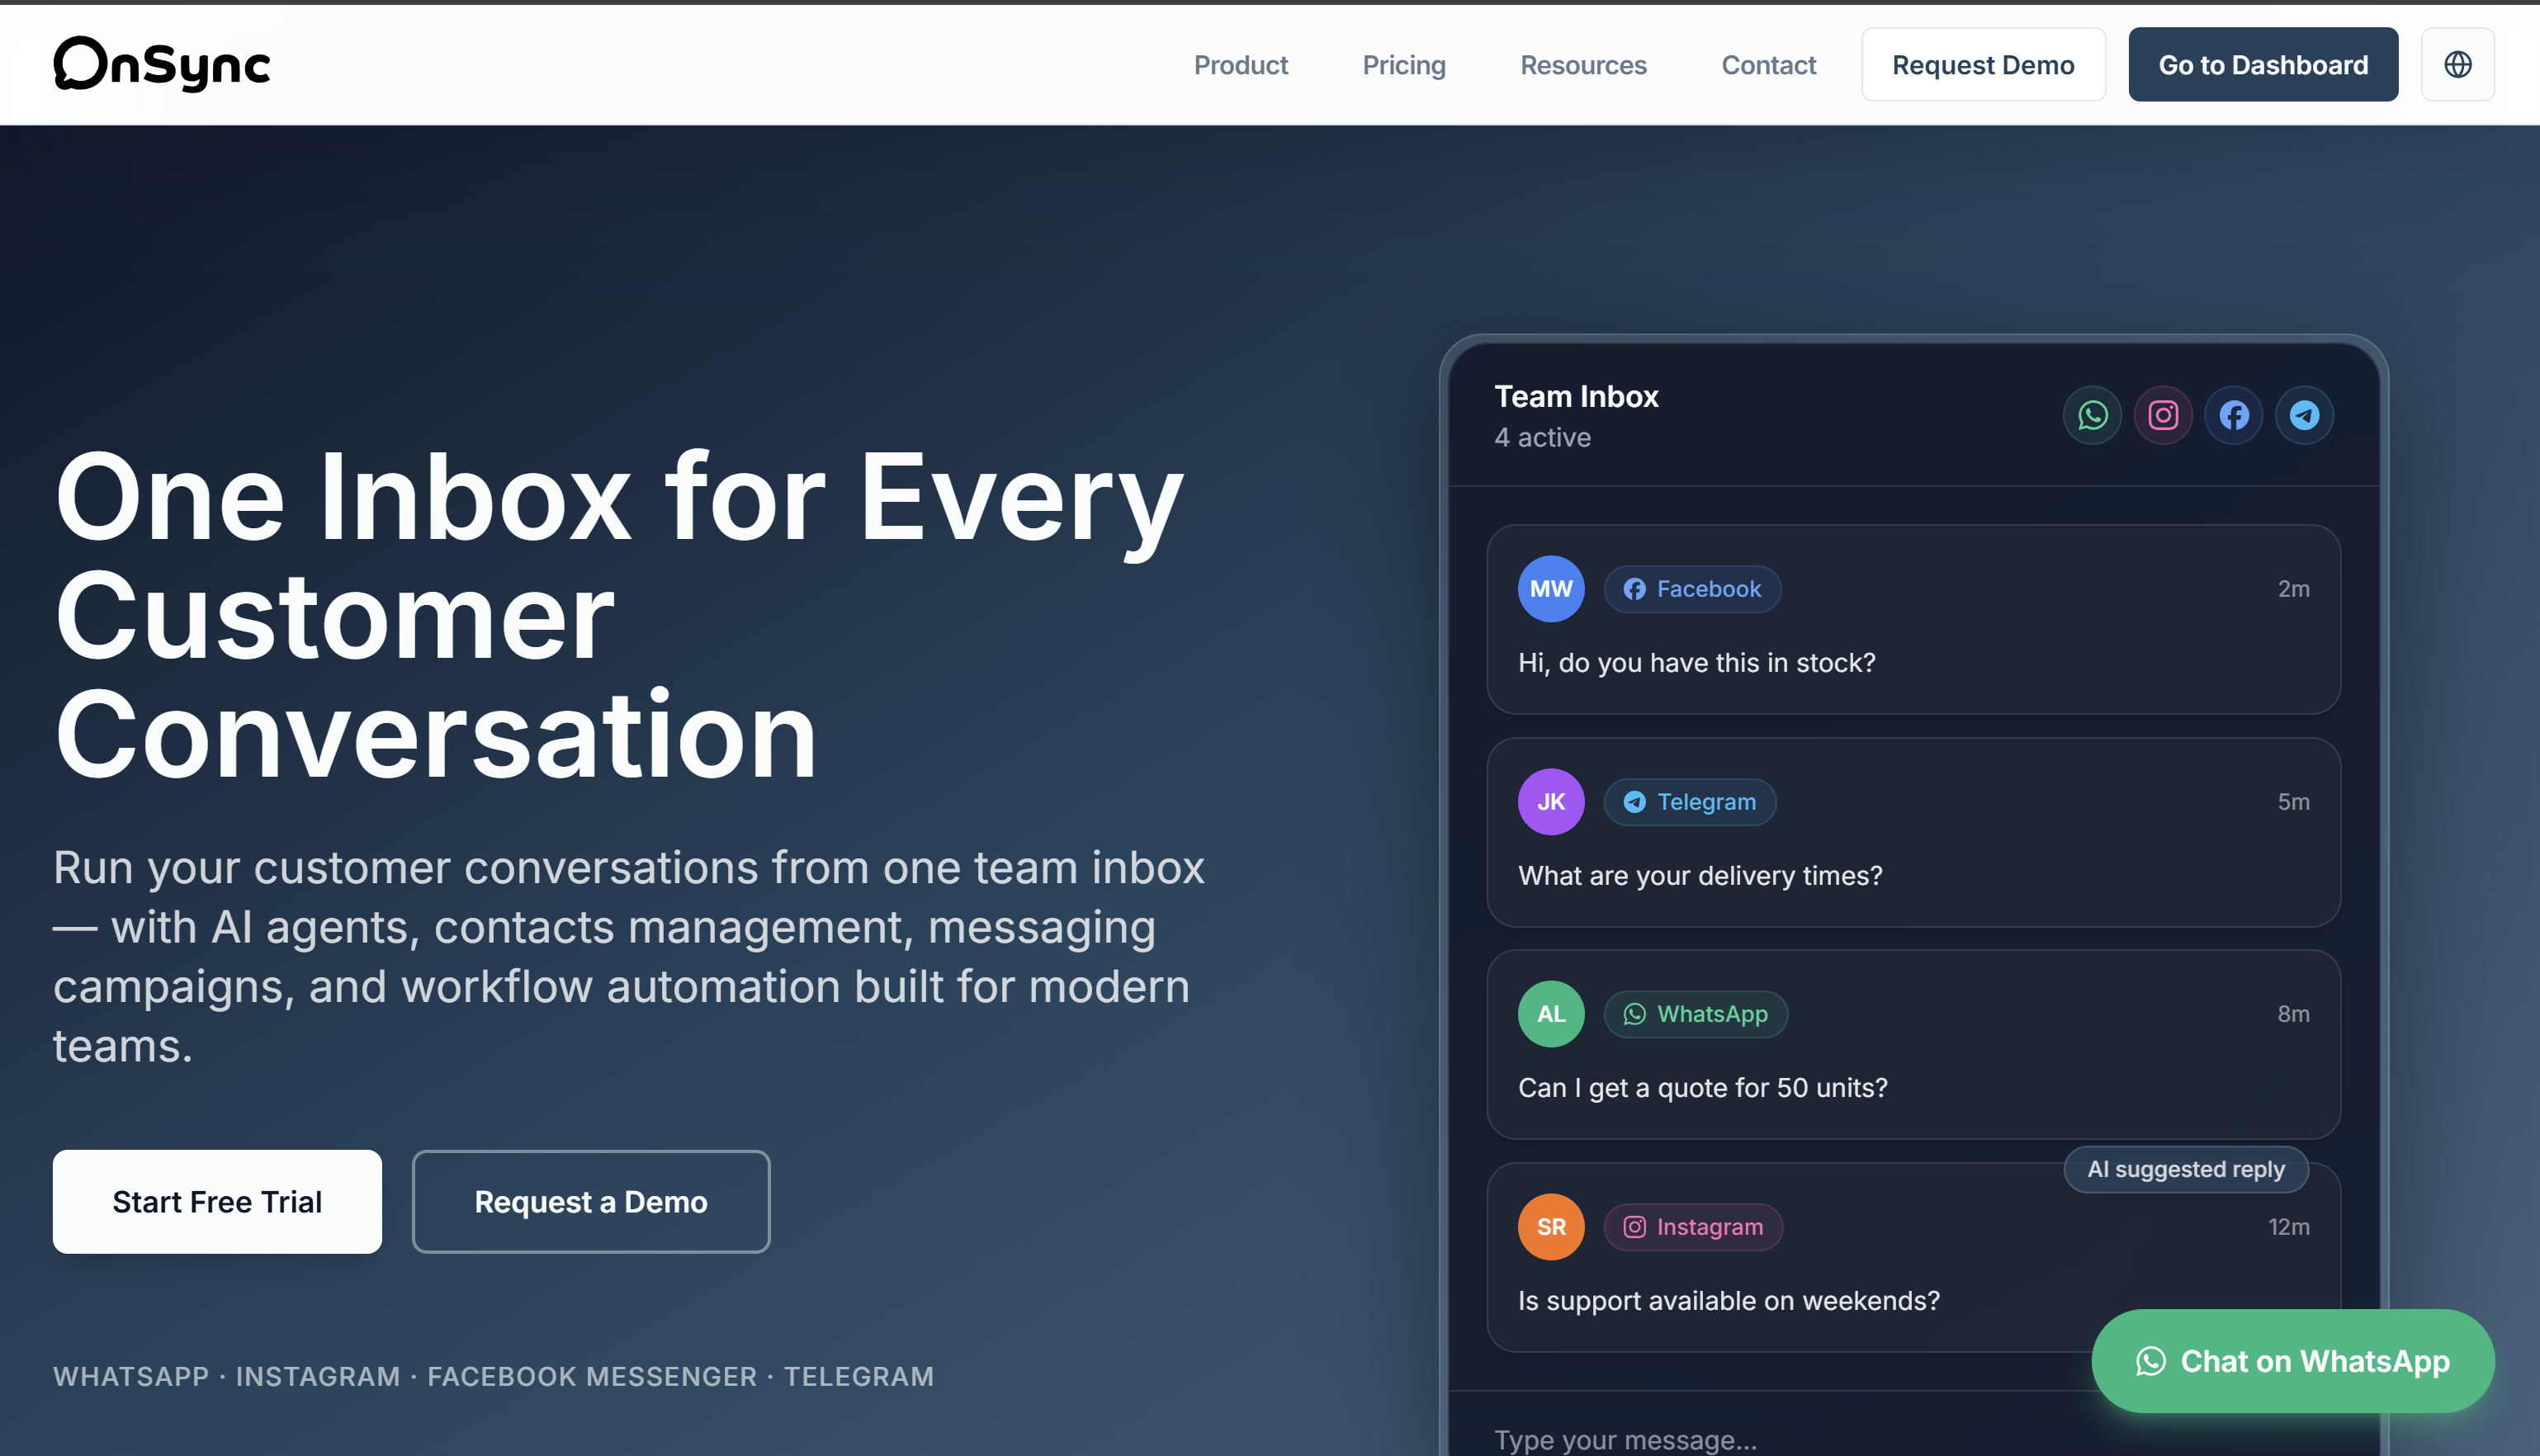Click the WhatsApp icon in Team Inbox header

pyautogui.click(x=2092, y=415)
